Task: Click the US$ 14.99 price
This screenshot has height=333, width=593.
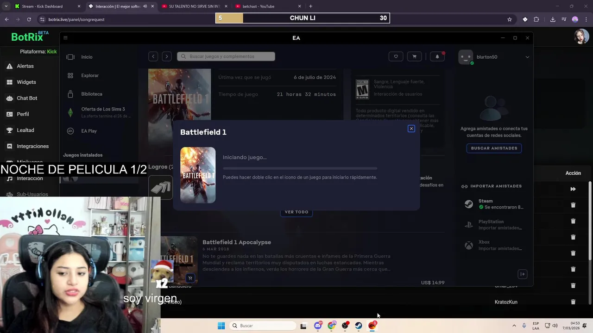Action: [x=433, y=283]
